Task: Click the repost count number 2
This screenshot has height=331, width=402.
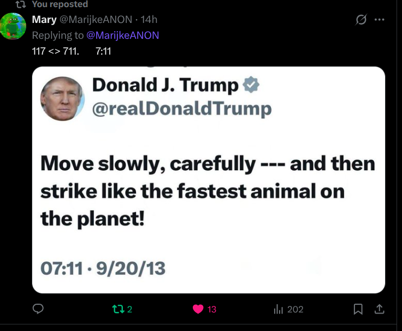Action: [x=129, y=309]
